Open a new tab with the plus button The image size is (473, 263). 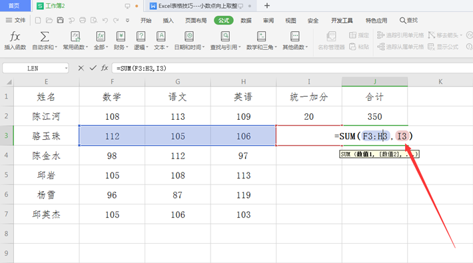(267, 6)
